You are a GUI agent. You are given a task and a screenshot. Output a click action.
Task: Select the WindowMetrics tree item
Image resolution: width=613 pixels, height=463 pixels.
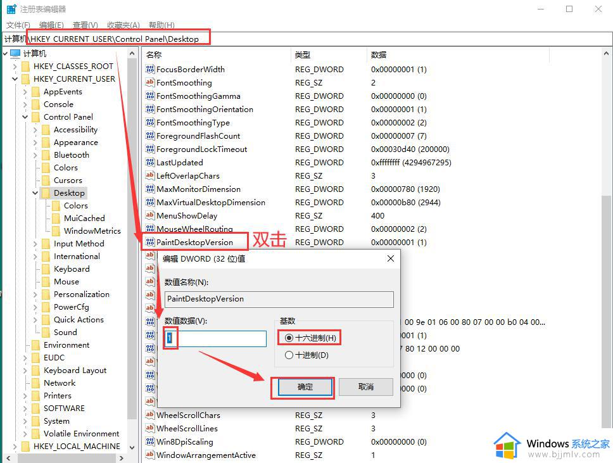pyautogui.click(x=92, y=231)
